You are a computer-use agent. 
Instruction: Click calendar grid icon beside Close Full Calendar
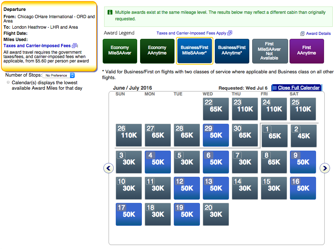(x=275, y=87)
